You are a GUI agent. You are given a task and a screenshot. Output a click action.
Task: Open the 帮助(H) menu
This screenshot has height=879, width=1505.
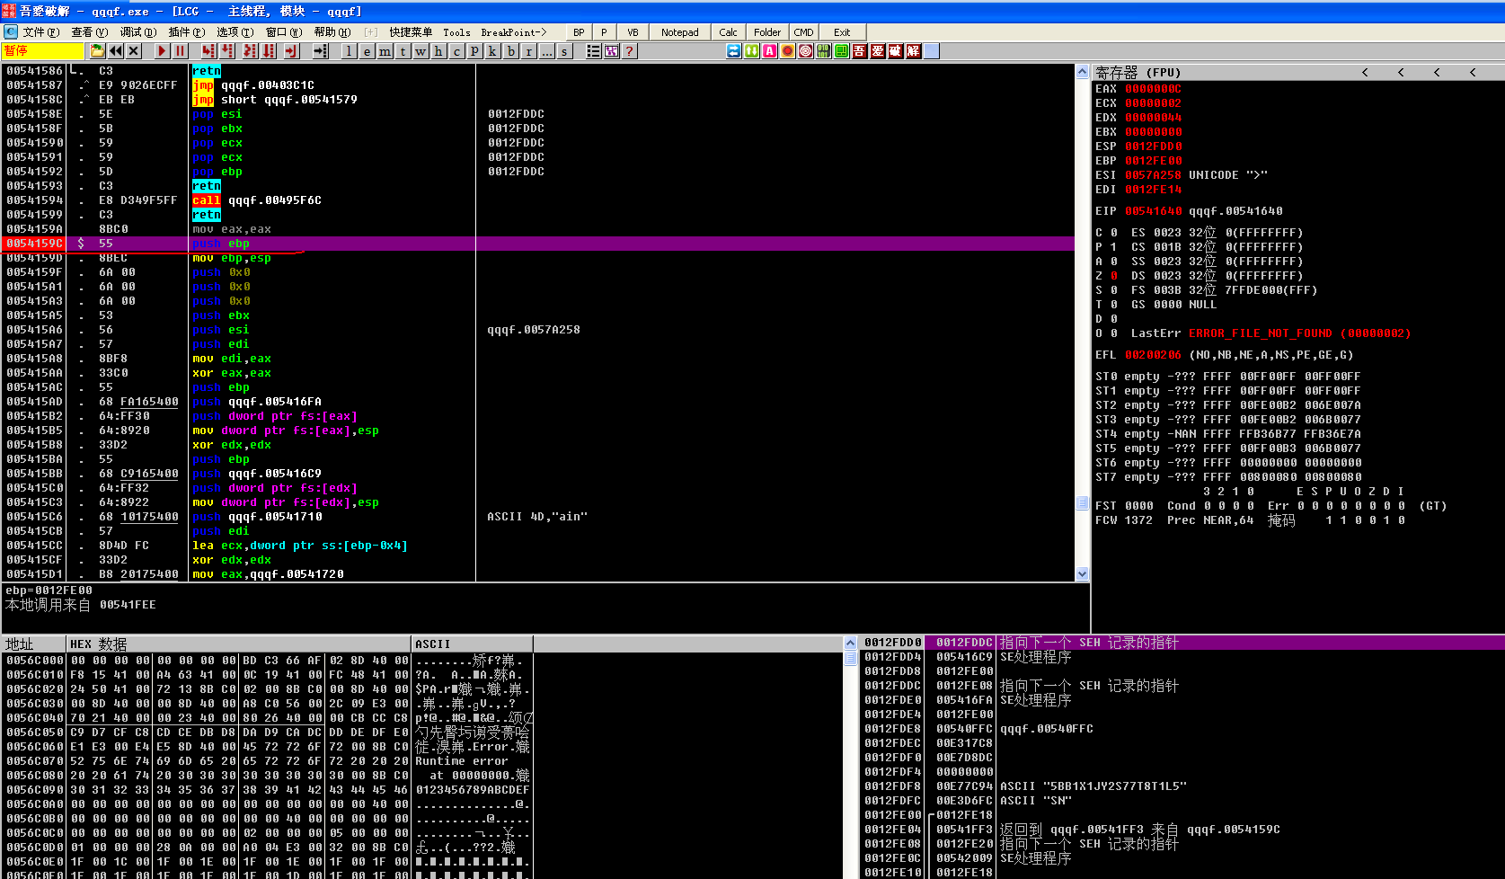tap(332, 32)
